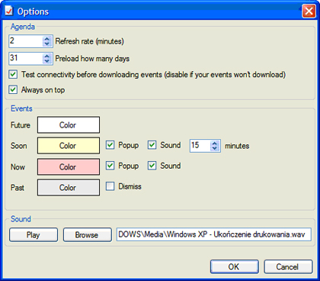Click into the Preload days field
The image size is (320, 281).
(x=26, y=59)
